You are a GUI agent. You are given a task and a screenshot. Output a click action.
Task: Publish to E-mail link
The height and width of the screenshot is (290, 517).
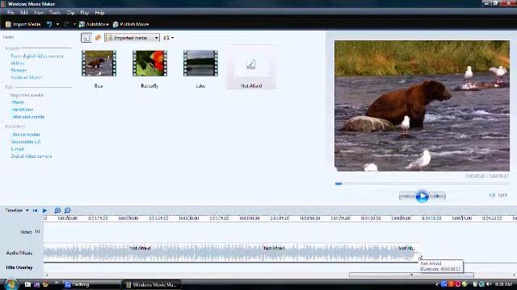point(17,149)
